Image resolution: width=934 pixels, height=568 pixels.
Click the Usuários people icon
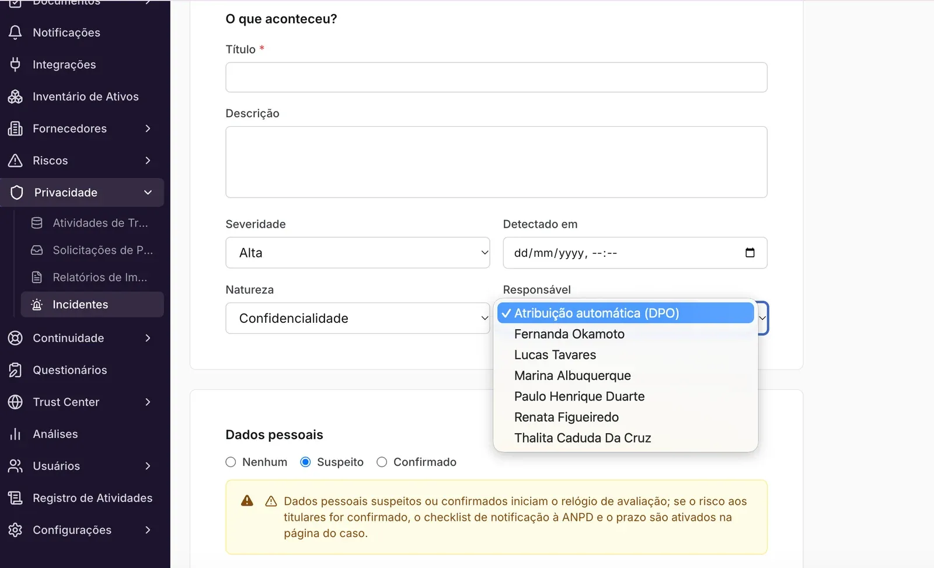16,466
